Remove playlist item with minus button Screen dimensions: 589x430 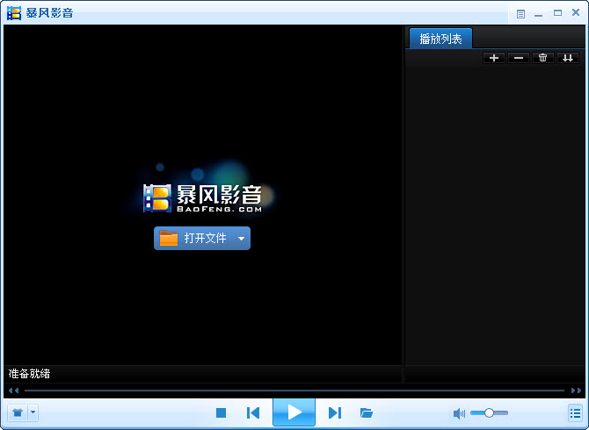pyautogui.click(x=519, y=58)
